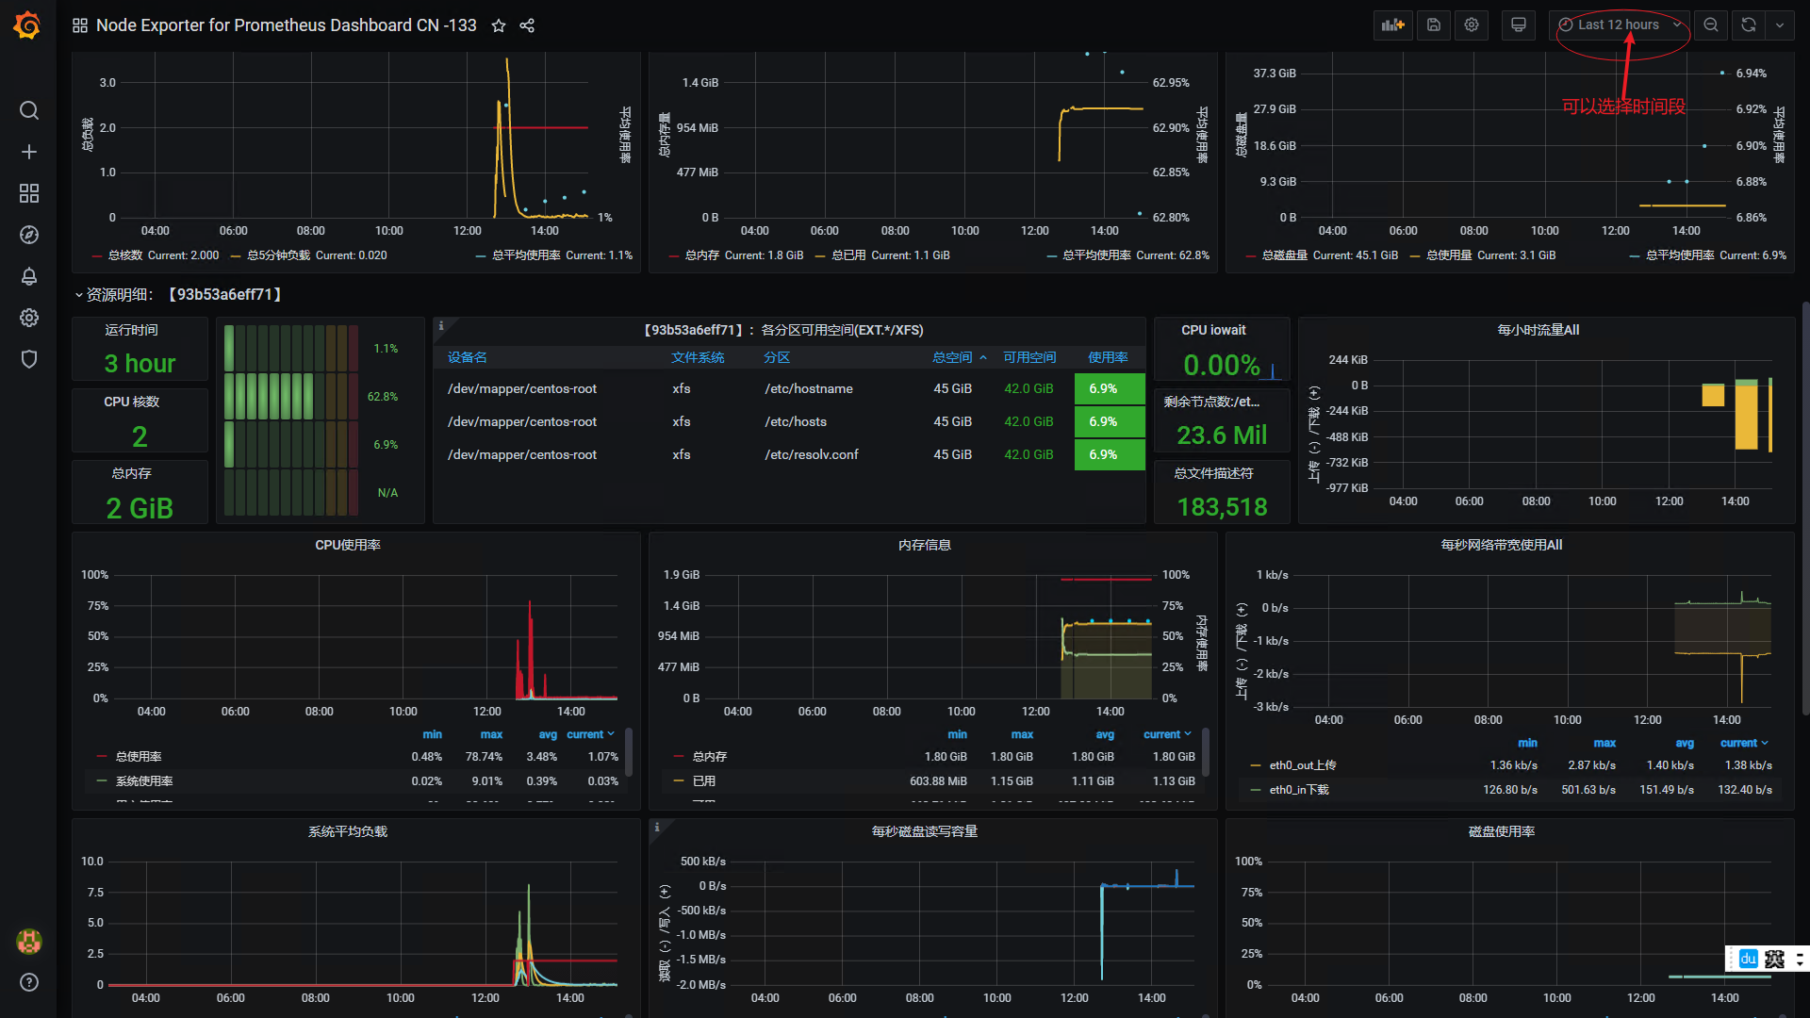
Task: Hide the eth0_out上传 series in legend
Action: tap(1304, 764)
